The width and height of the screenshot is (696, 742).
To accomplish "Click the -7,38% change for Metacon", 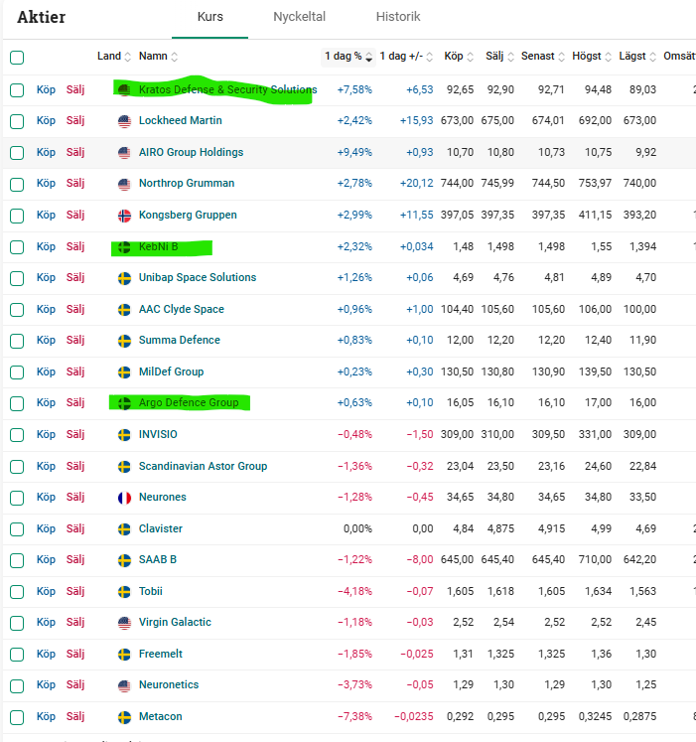I will click(x=354, y=716).
